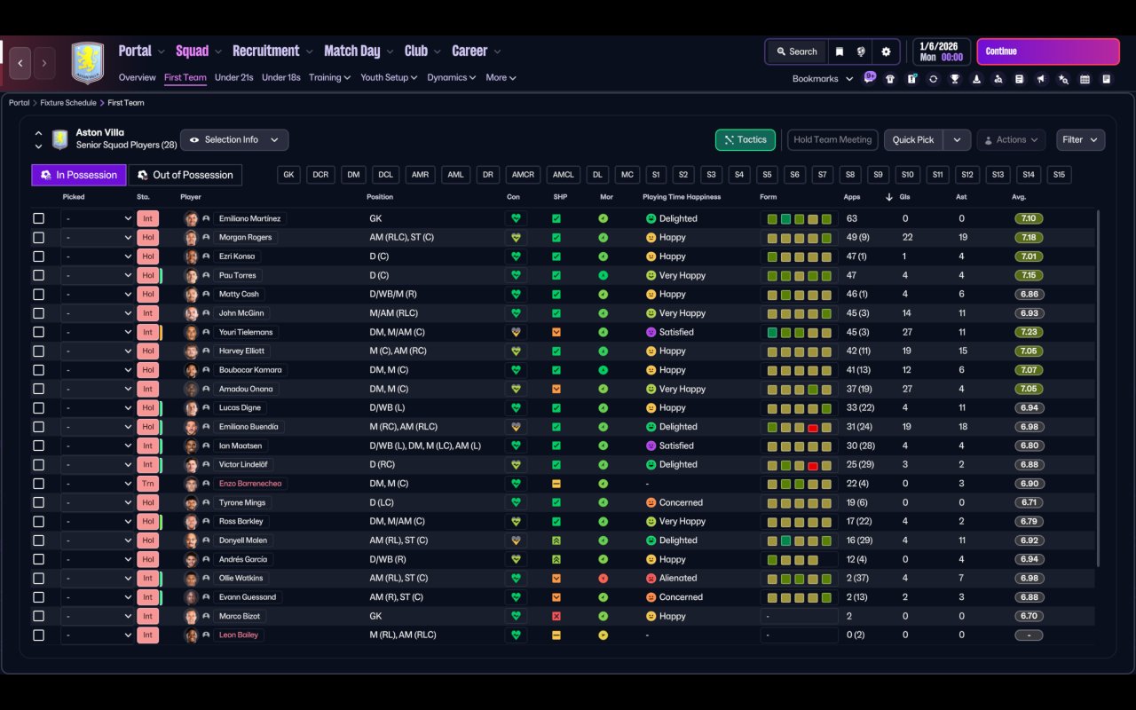Tick the checkbox for Ollie Watkins

click(38, 579)
